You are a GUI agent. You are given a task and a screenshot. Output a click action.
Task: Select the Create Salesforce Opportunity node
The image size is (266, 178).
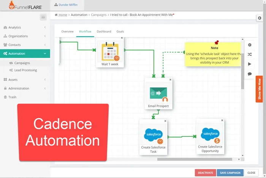click(210, 136)
